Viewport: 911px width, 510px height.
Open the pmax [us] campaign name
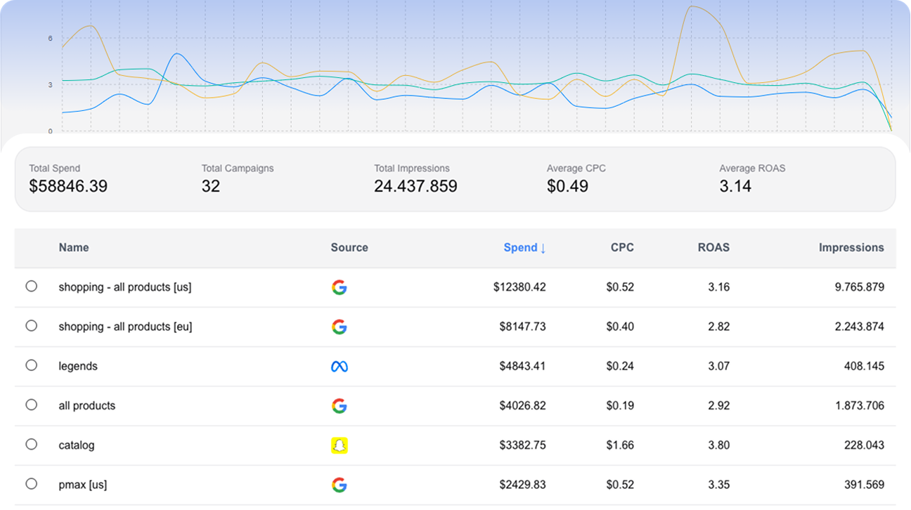[x=83, y=485]
